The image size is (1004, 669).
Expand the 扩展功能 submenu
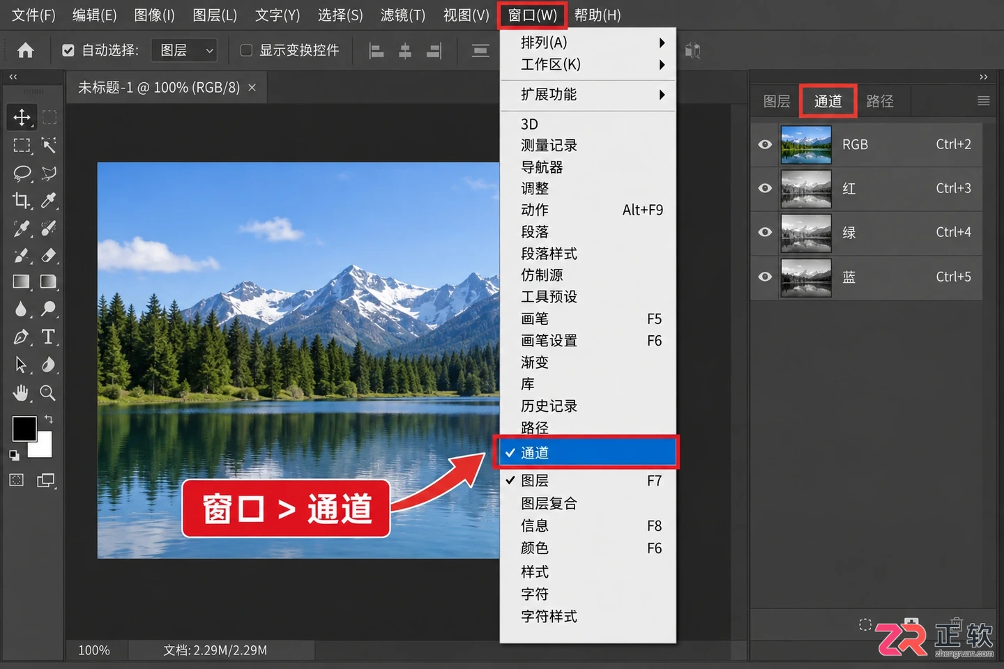pos(588,95)
